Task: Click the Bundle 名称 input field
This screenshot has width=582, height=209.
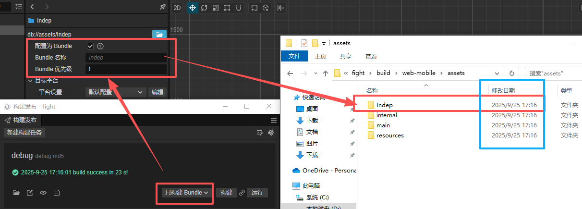Action: (126, 58)
